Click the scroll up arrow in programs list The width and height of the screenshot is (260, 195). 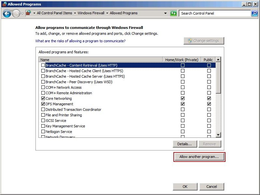(x=218, y=59)
